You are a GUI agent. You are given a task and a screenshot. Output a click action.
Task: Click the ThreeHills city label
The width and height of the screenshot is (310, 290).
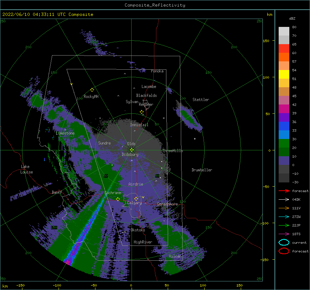coord(173,151)
